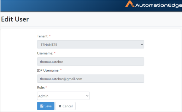Click the red asterisk beside IDP Username
The image size is (182, 112).
coord(61,70)
